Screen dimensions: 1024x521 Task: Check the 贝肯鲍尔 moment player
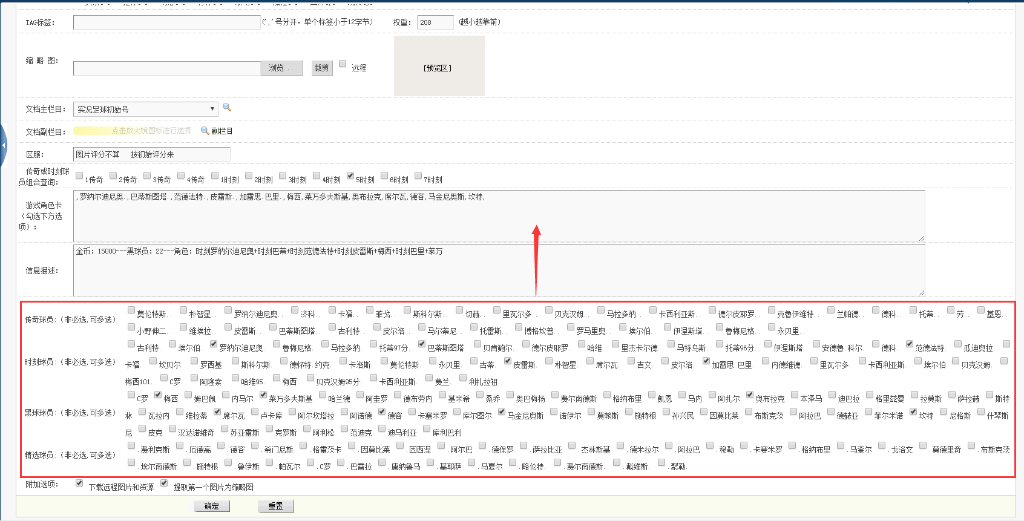click(478, 344)
